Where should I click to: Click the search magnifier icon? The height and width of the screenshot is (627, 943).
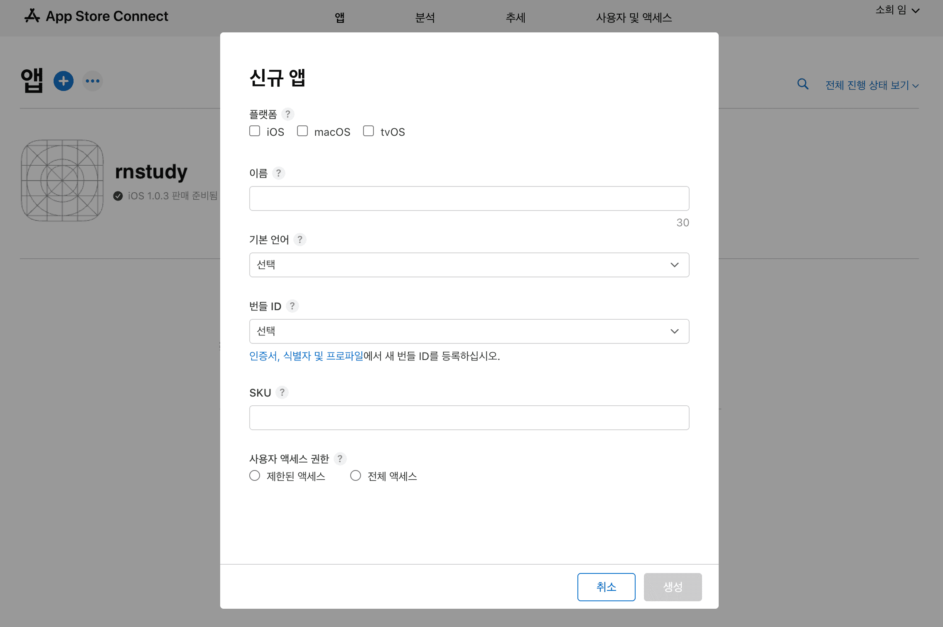pos(803,84)
